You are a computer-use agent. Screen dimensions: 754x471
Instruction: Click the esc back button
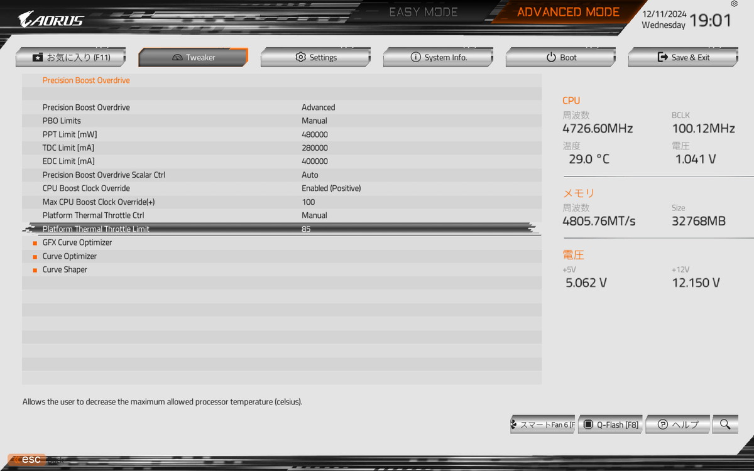point(26,460)
